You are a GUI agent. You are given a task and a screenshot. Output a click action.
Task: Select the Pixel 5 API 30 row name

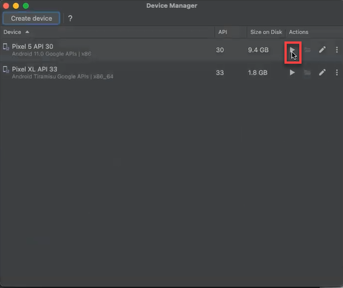(x=33, y=47)
